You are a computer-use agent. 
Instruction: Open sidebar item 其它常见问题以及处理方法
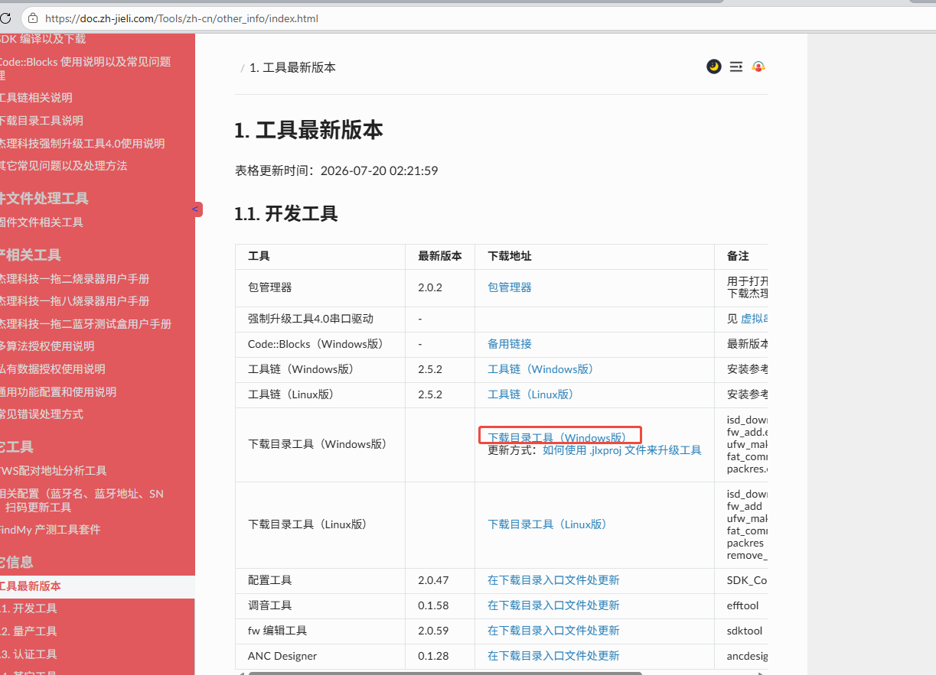coord(64,166)
